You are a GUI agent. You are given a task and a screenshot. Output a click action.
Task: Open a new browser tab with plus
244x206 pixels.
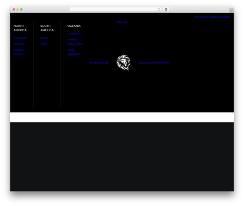[x=231, y=11]
